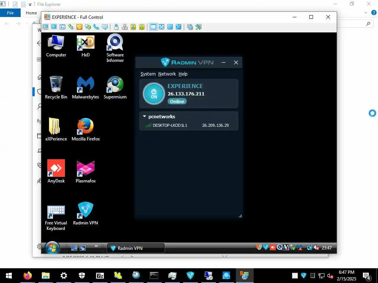Open the notification center in system tray
This screenshot has width=378, height=283.
pyautogui.click(x=367, y=276)
